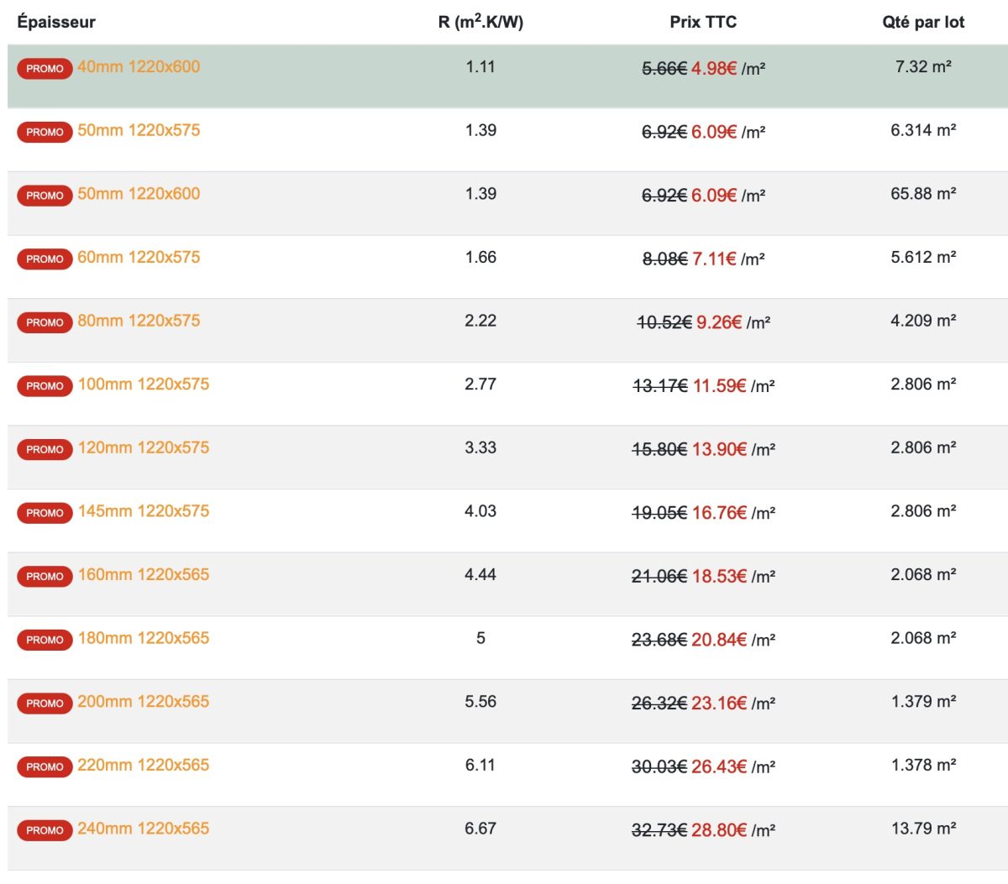
Task: Click the PROMO badge beside 180mm 1220x565
Action: (x=45, y=640)
